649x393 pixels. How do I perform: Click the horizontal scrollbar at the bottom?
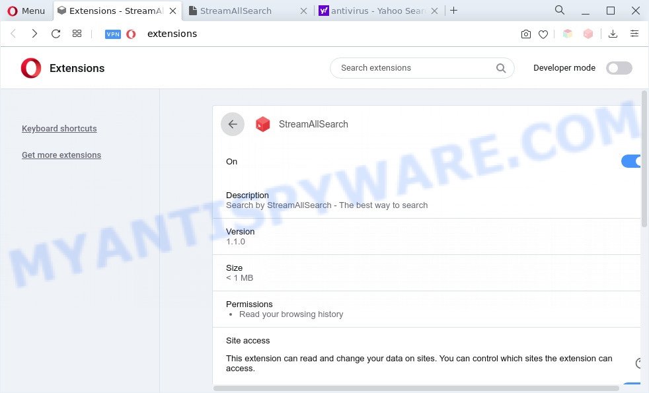click(416, 388)
